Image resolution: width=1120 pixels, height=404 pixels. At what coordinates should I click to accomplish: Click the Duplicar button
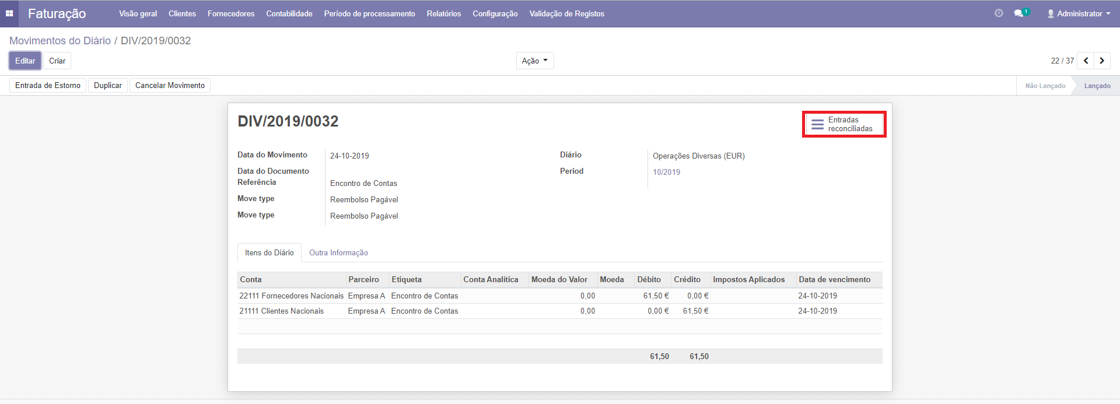click(108, 85)
